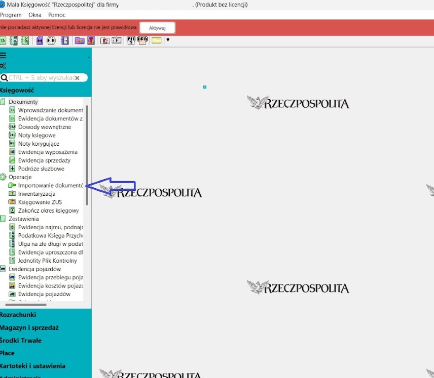Open the KPiR book toolbar icon
This screenshot has width=434, height=378.
14,40
